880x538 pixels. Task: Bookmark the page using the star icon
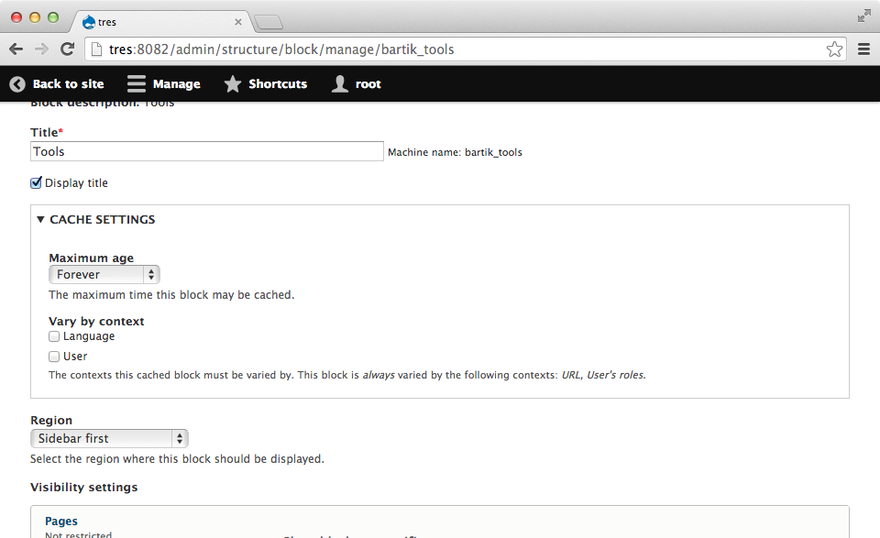tap(835, 49)
